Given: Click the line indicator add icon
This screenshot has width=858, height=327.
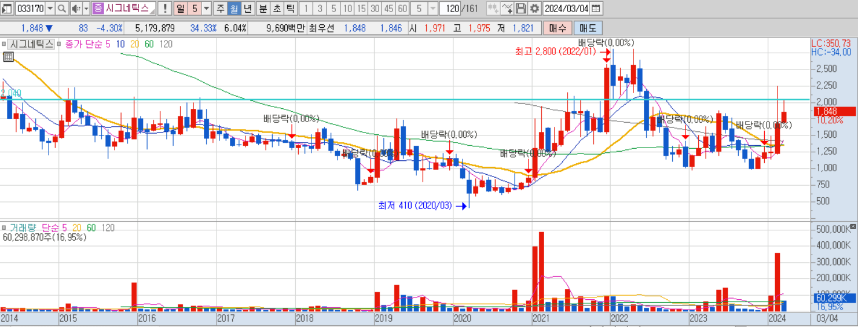Looking at the screenshot, I should 507,8.
